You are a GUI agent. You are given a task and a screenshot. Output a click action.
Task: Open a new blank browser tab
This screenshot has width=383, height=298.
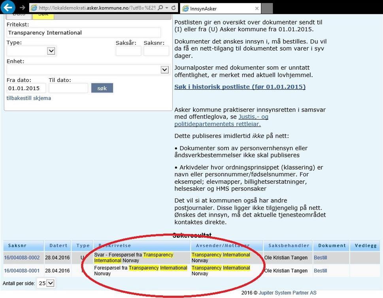pos(267,9)
